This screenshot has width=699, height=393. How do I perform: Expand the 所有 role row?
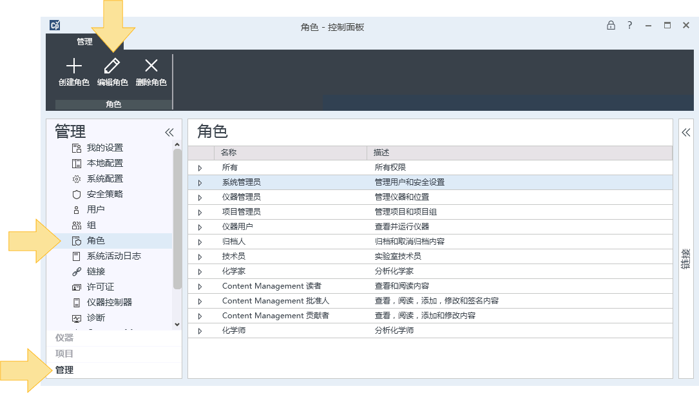(200, 168)
